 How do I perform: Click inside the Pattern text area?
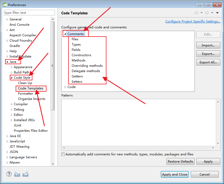pyautogui.click(x=139, y=122)
